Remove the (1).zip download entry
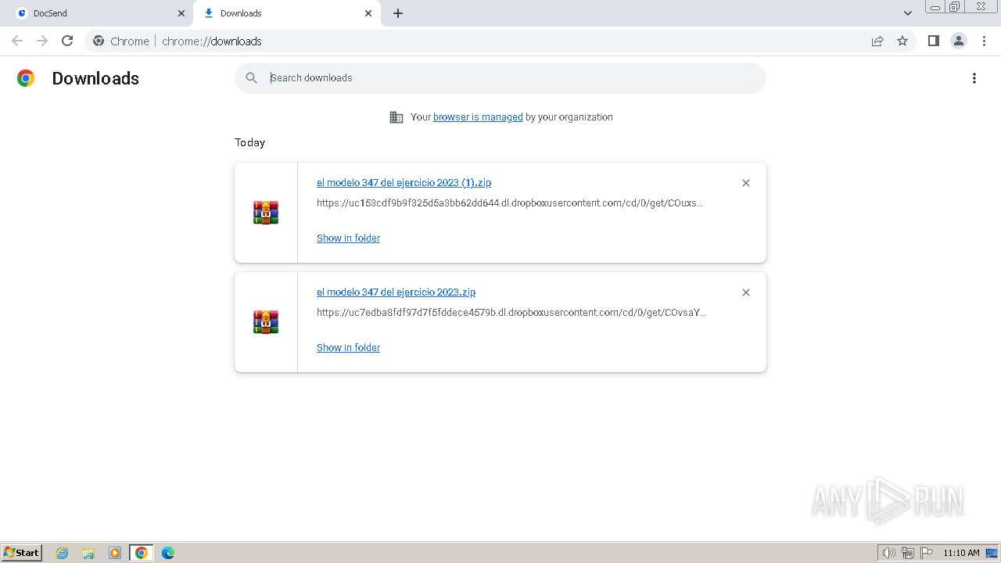Screen dimensions: 1001x563 (x=746, y=183)
